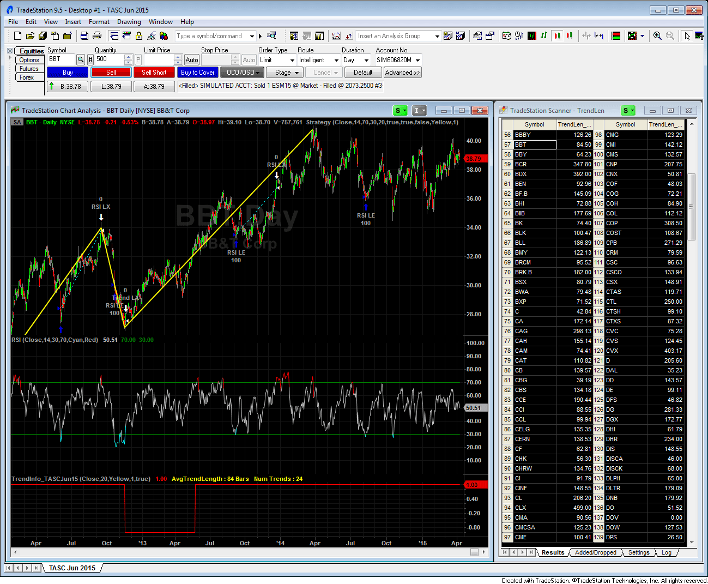The height and width of the screenshot is (584, 708).
Task: Open Insert an Analysis Group dropdown
Action: [437, 36]
